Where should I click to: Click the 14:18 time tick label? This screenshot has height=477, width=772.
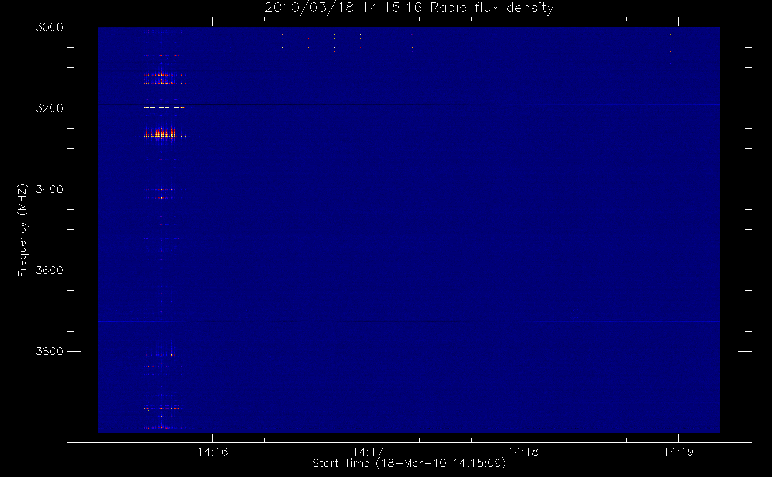(523, 452)
